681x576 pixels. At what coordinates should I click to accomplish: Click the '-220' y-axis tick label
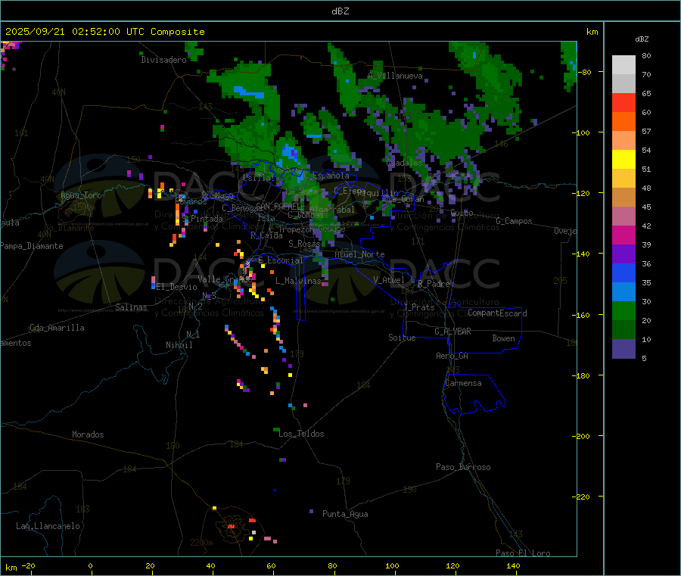click(582, 497)
